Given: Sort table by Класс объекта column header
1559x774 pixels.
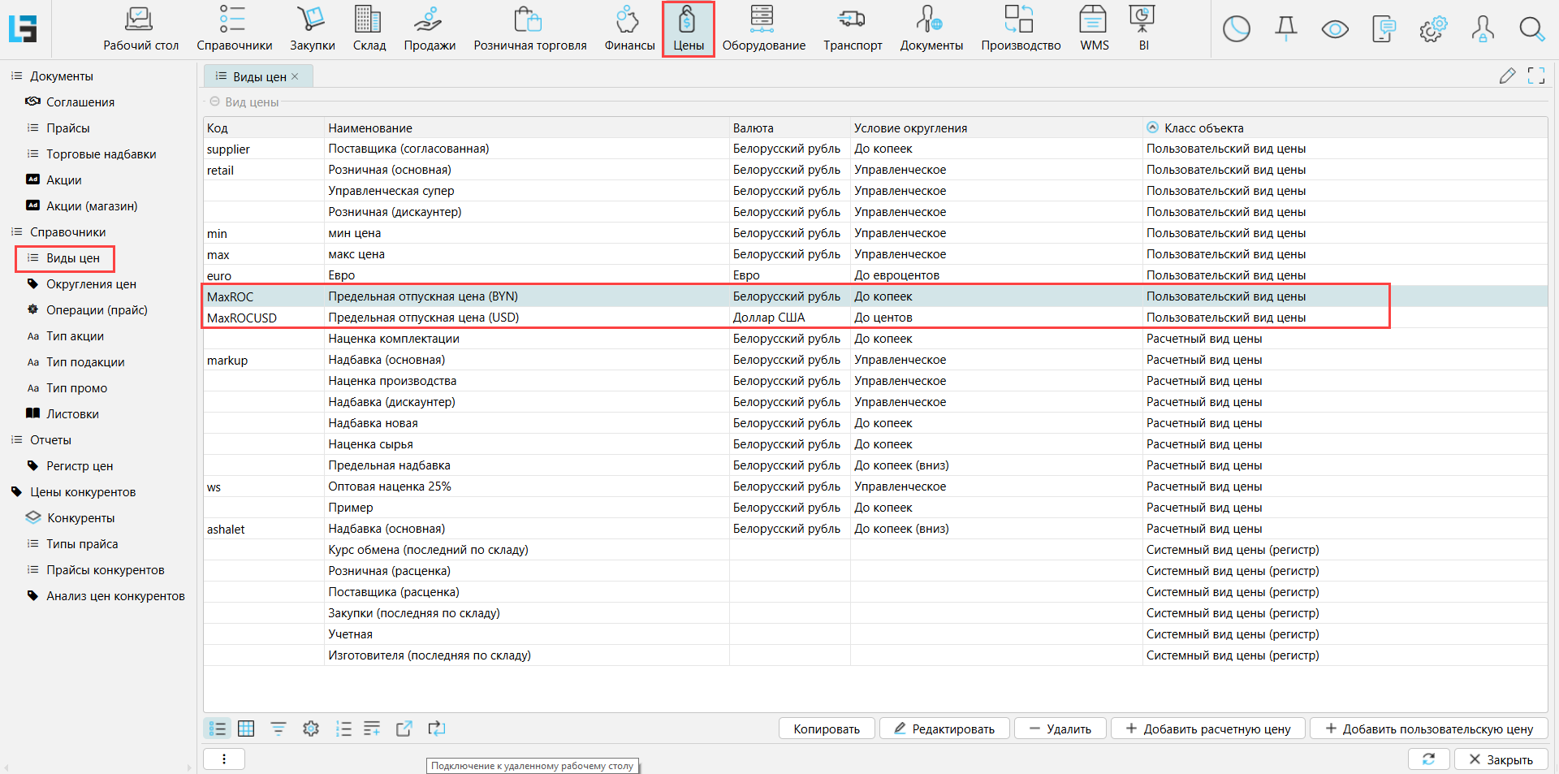Looking at the screenshot, I should point(1203,128).
